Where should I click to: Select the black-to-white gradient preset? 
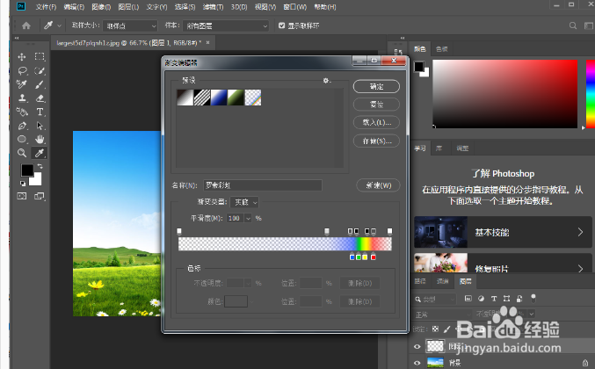tap(185, 98)
